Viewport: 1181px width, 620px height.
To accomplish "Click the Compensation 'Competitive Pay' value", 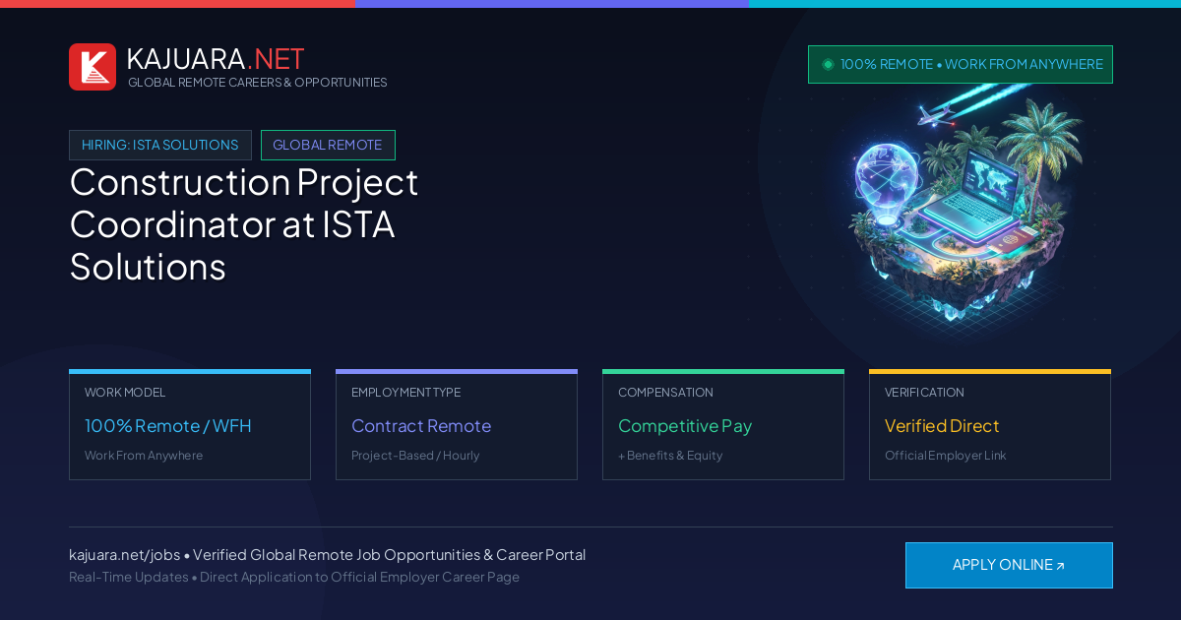I will point(685,426).
